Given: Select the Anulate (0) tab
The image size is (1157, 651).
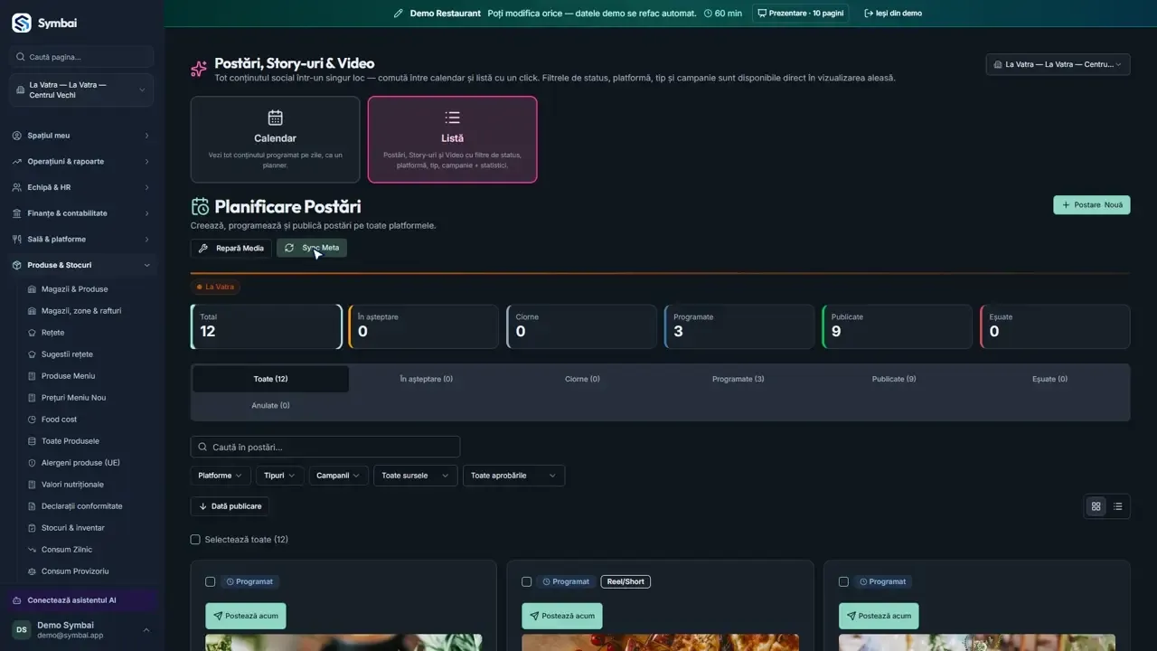Looking at the screenshot, I should pyautogui.click(x=270, y=406).
